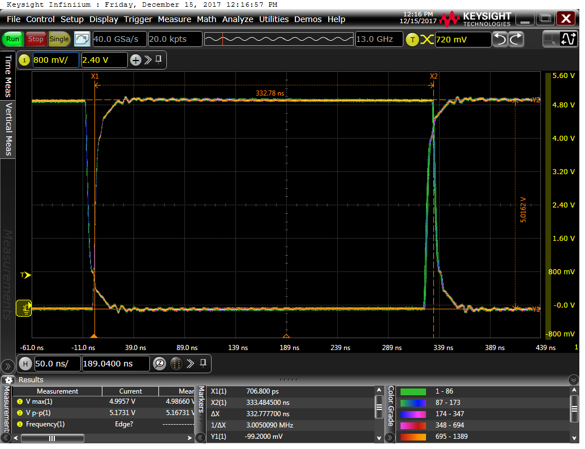This screenshot has width=585, height=449.
Task: Click the V max(1) measurement marker icon
Action: pos(20,401)
